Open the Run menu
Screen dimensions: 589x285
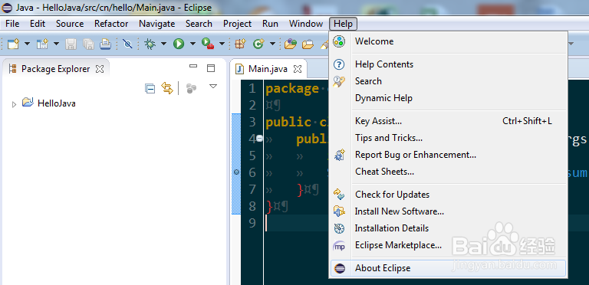click(x=270, y=24)
